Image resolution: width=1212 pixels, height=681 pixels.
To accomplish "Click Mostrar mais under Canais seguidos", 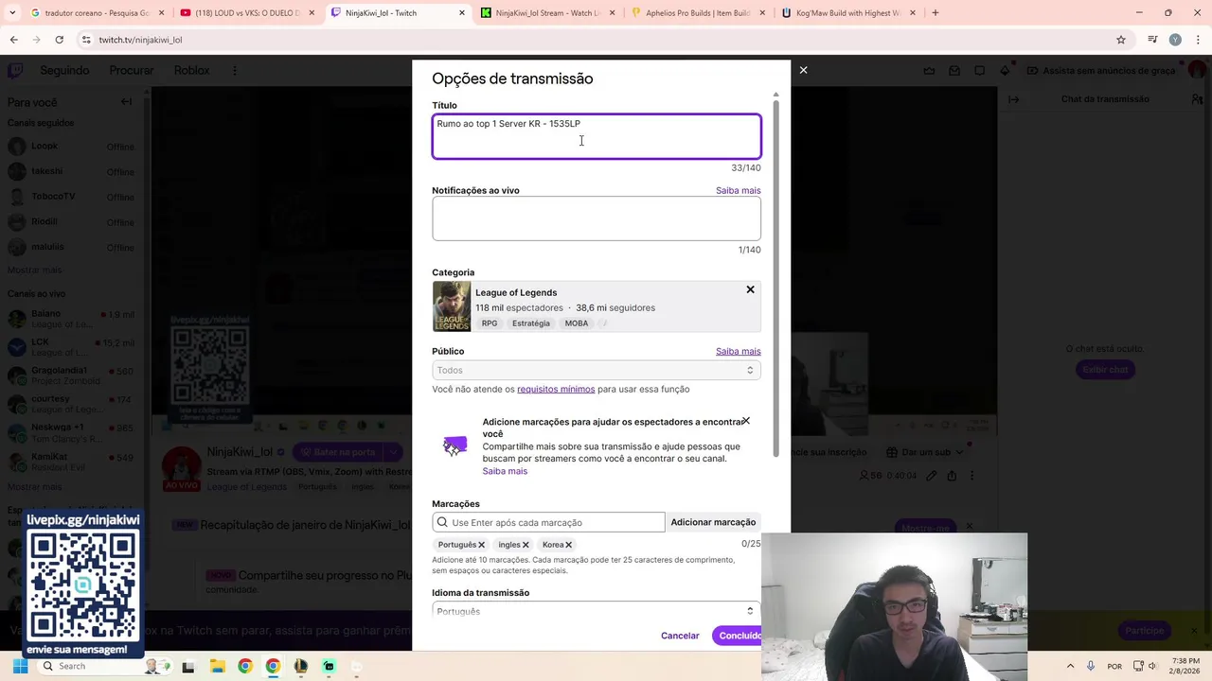I will tap(35, 271).
